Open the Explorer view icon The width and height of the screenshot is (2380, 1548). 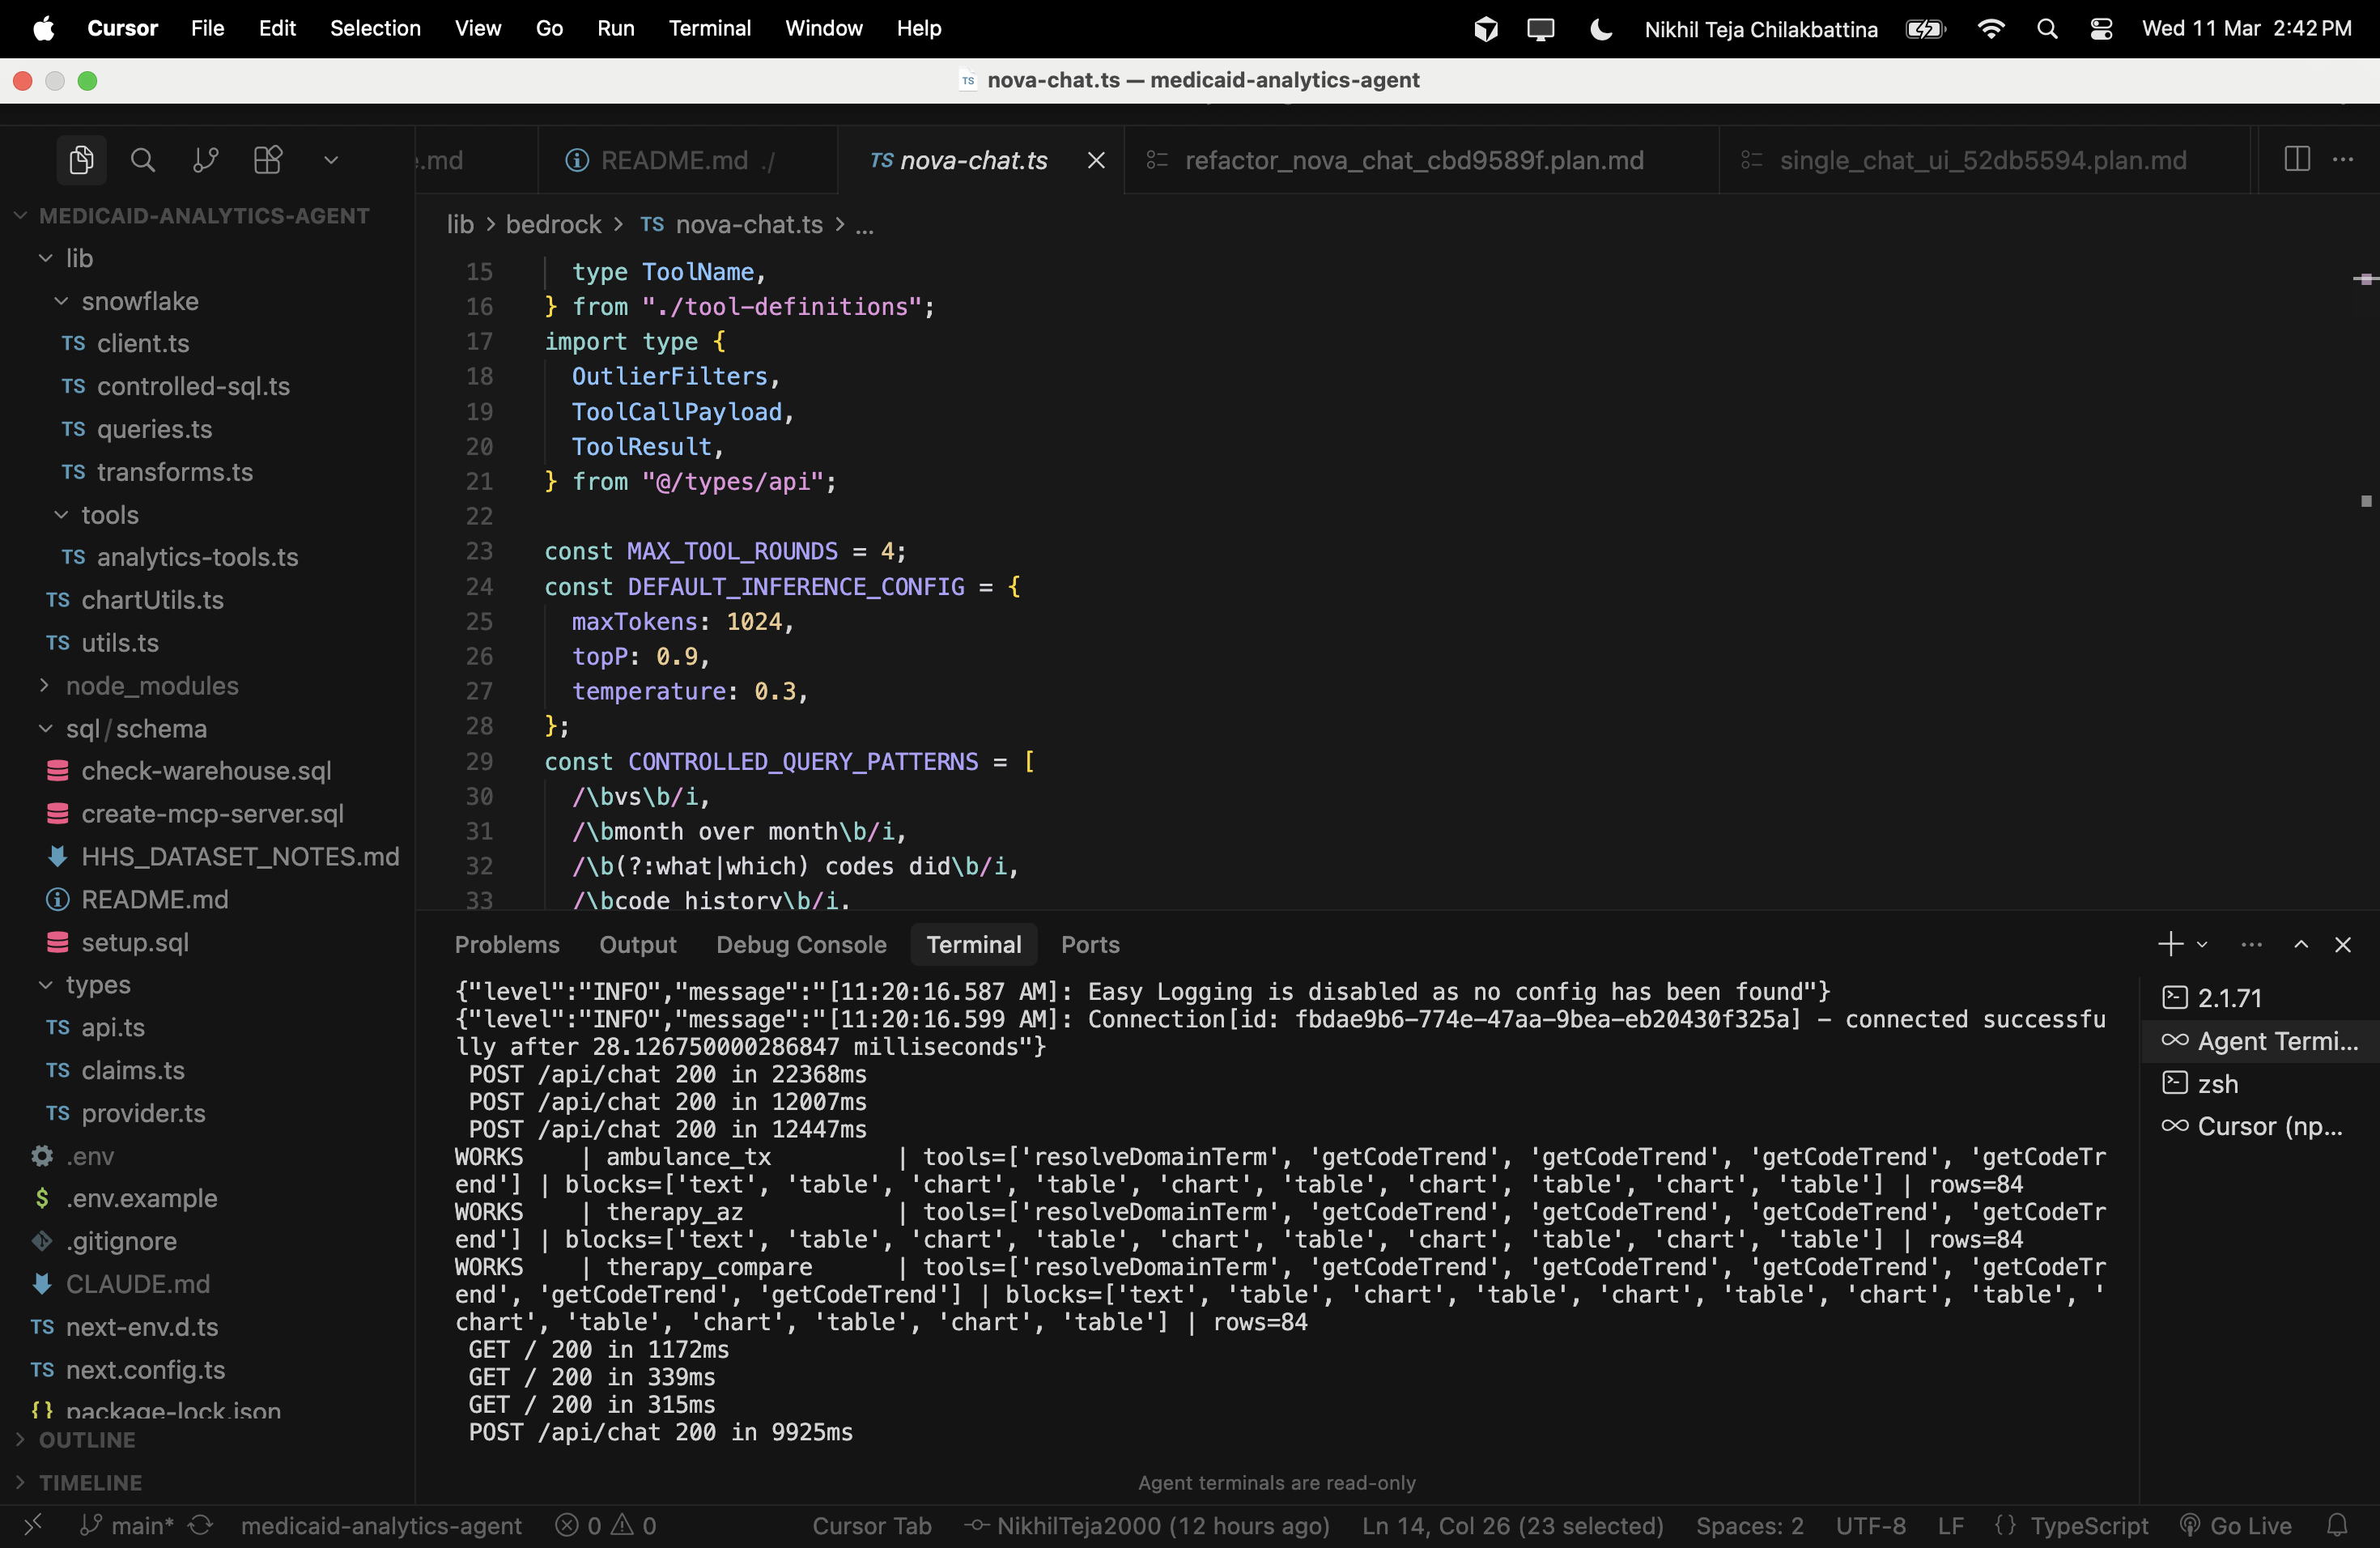tap(81, 160)
